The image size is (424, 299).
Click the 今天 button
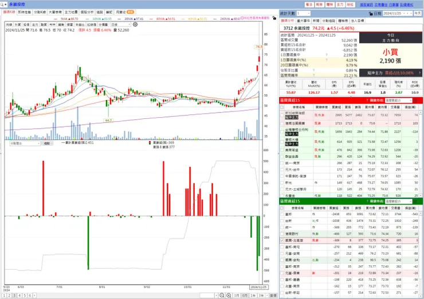(x=418, y=13)
